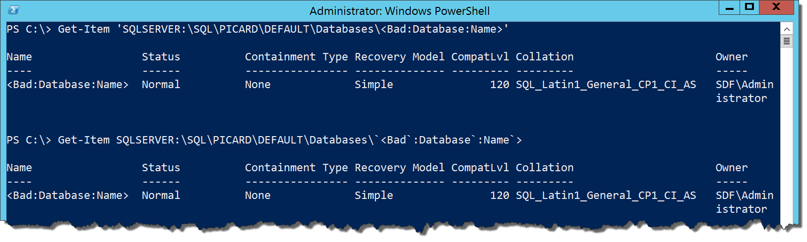Grab the vertical scrollbar thumb

(786, 41)
